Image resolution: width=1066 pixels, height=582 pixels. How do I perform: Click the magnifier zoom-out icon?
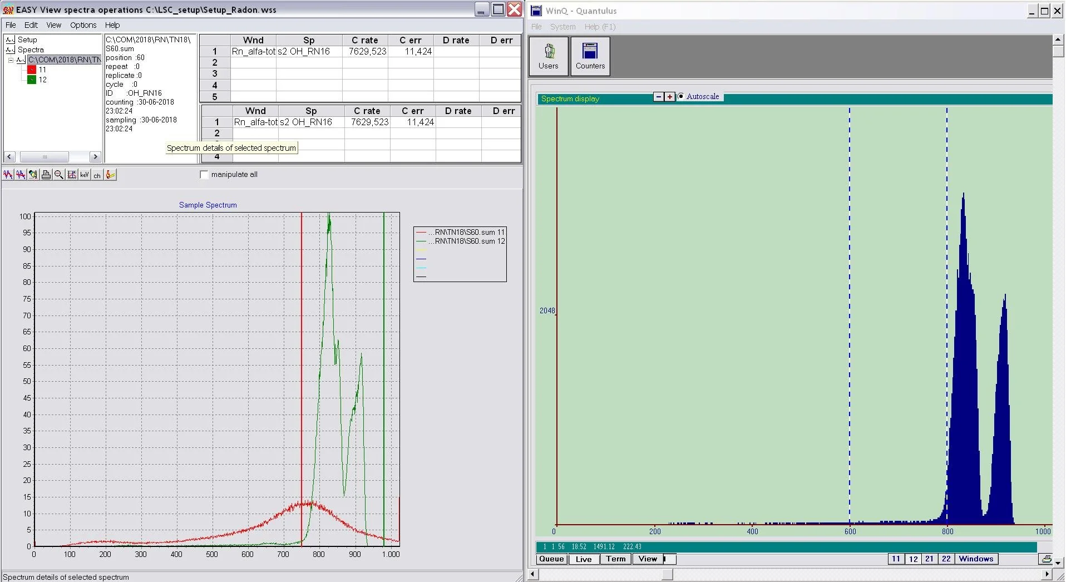[x=59, y=175]
